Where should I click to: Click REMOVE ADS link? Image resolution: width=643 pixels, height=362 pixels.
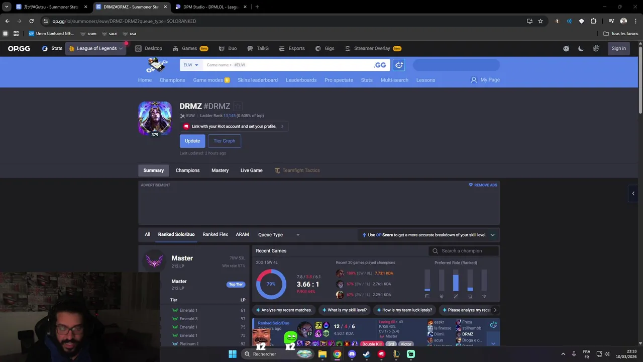483,185
